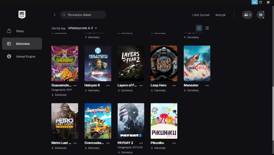Open Lista życzeń wishlist
The height and width of the screenshot is (155, 274).
click(x=201, y=15)
